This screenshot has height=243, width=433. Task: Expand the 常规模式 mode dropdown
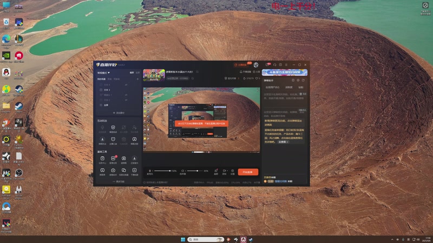[x=103, y=73]
